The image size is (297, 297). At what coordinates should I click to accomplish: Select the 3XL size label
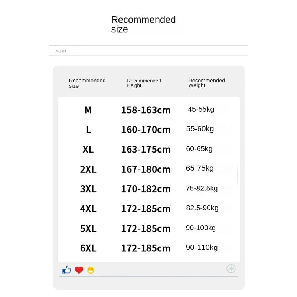88,189
